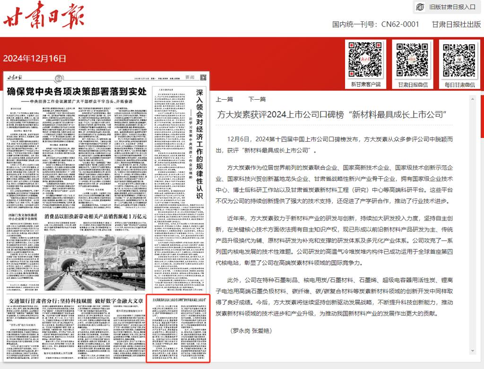Viewport: 484px width, 369px height.
Task: Click the date 2024年12月16日
Action: (35, 58)
